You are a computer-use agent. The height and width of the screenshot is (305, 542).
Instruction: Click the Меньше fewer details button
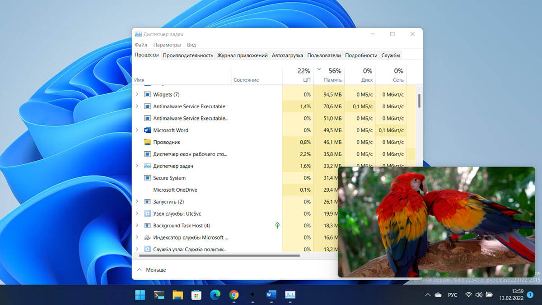click(151, 270)
